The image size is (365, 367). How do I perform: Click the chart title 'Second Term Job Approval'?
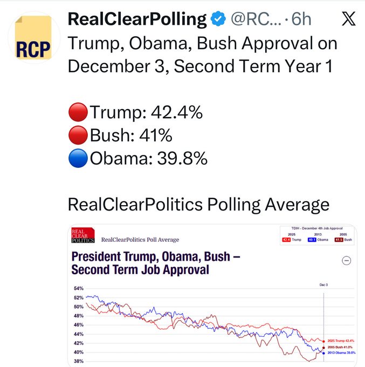point(140,269)
